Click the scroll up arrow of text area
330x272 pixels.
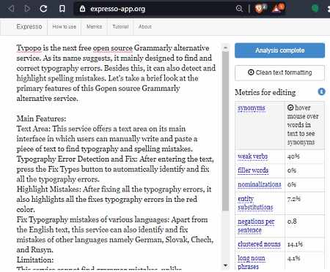[x=225, y=48]
